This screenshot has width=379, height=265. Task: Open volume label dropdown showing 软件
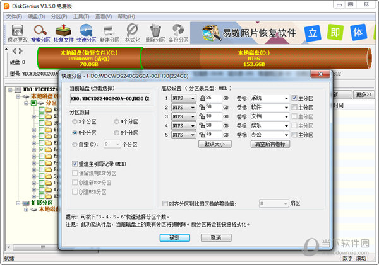pyautogui.click(x=286, y=108)
